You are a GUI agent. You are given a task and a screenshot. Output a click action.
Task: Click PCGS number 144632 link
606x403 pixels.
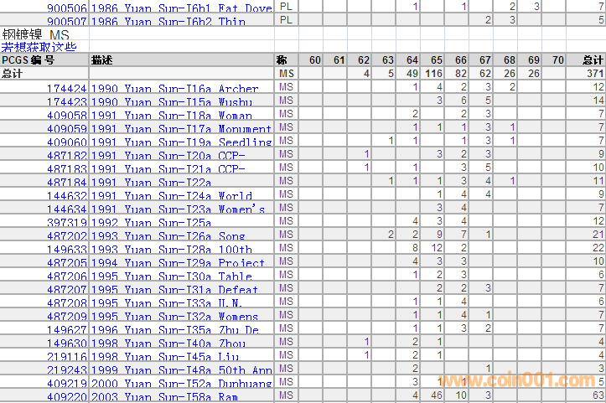pyautogui.click(x=66, y=195)
